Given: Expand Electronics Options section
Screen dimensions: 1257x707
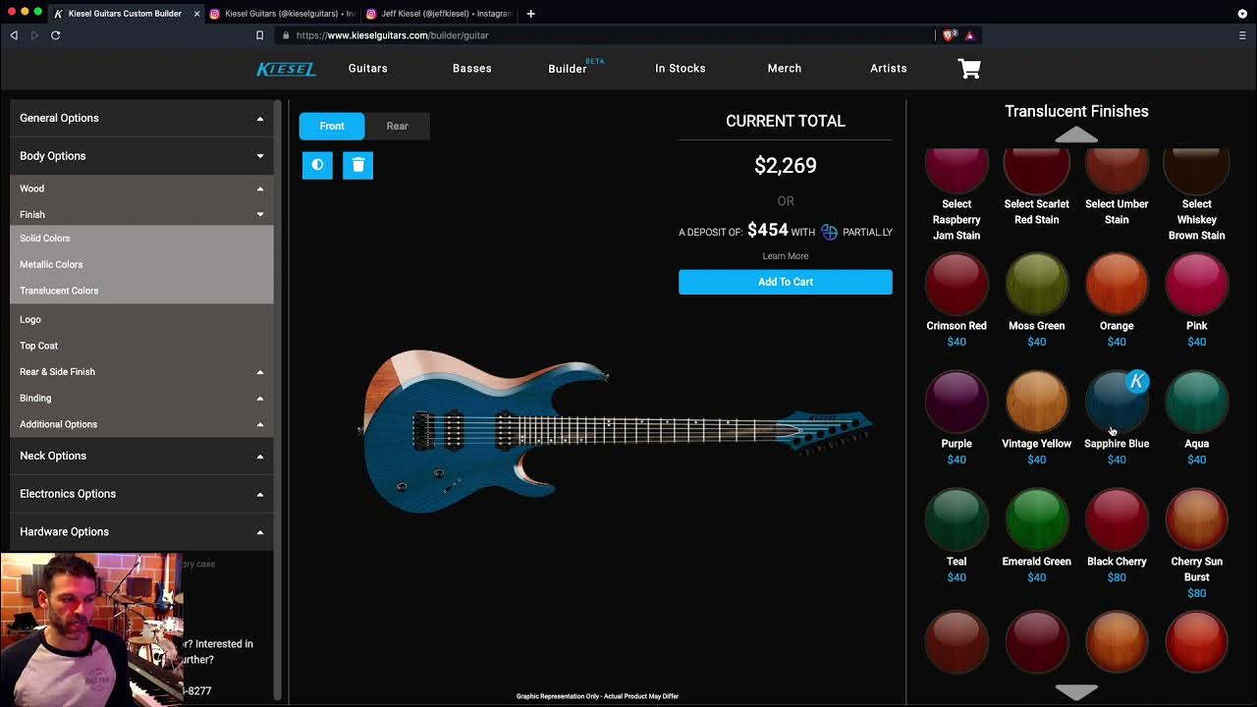Looking at the screenshot, I should (141, 494).
